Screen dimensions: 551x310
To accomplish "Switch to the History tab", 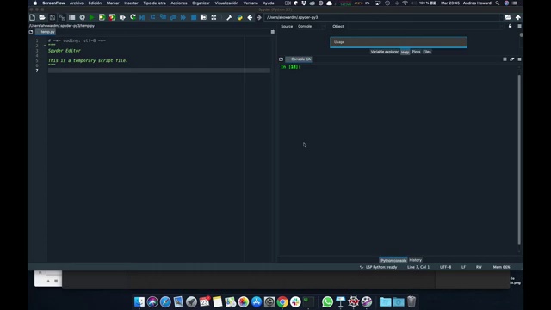I will pos(415,260).
